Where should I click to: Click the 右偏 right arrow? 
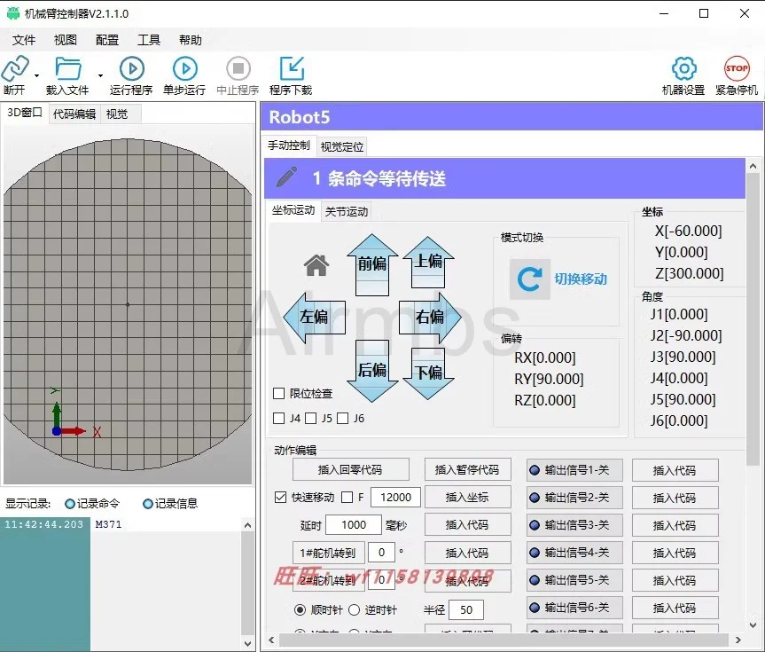point(431,317)
